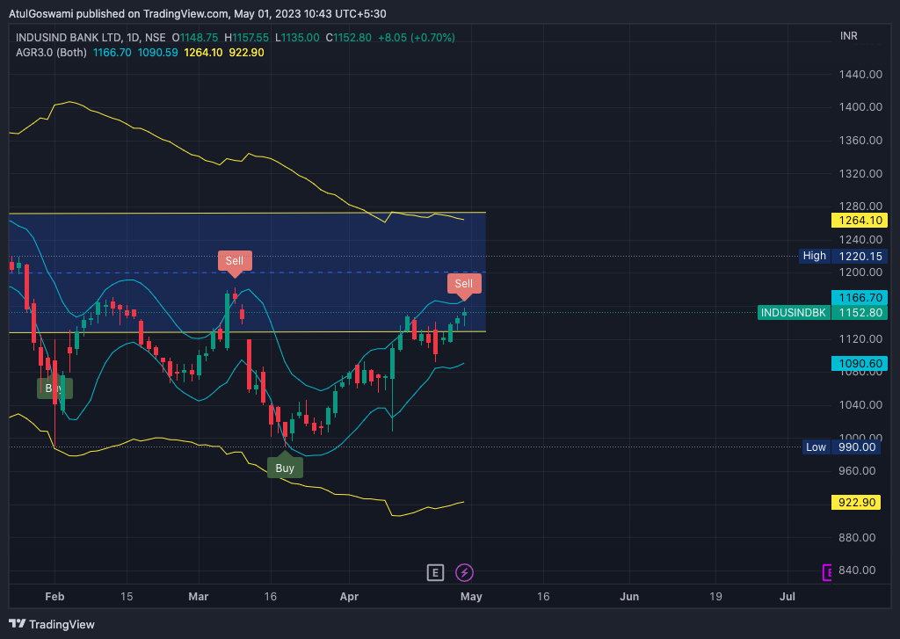Click the Buy signal label near February

(55, 388)
